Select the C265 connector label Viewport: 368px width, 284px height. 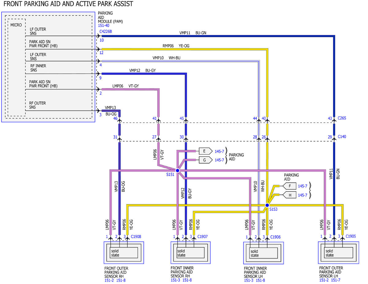342,118
